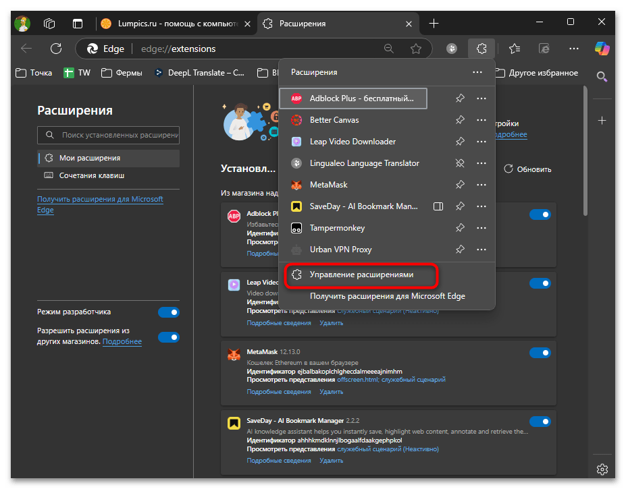Open the Favorites star list icon
The width and height of the screenshot is (626, 489).
(515, 49)
